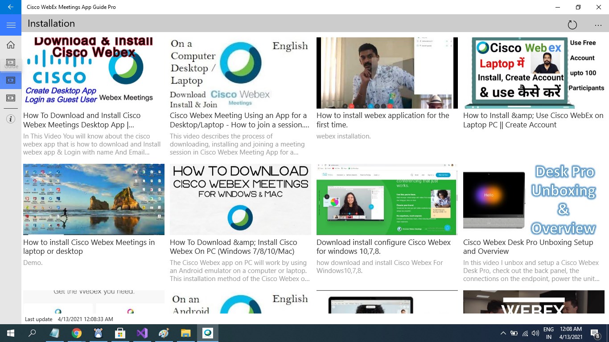Open the Windows notification center
Screen dimensions: 609x342
pyautogui.click(x=595, y=333)
